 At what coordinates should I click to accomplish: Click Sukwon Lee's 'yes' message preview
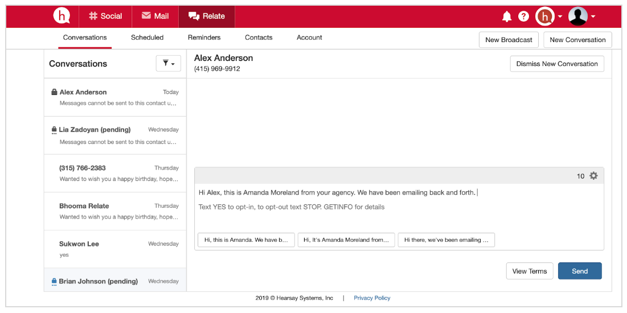(64, 255)
